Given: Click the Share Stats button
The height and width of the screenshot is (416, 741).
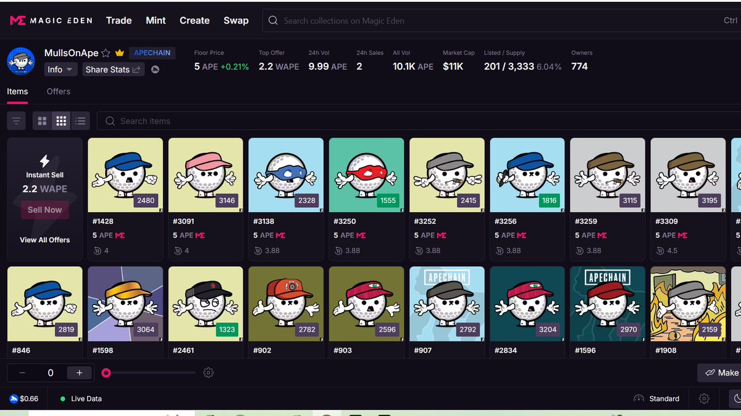Looking at the screenshot, I should point(112,70).
